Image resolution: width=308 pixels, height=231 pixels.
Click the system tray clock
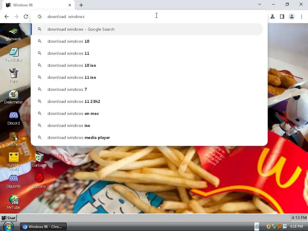(x=296, y=226)
